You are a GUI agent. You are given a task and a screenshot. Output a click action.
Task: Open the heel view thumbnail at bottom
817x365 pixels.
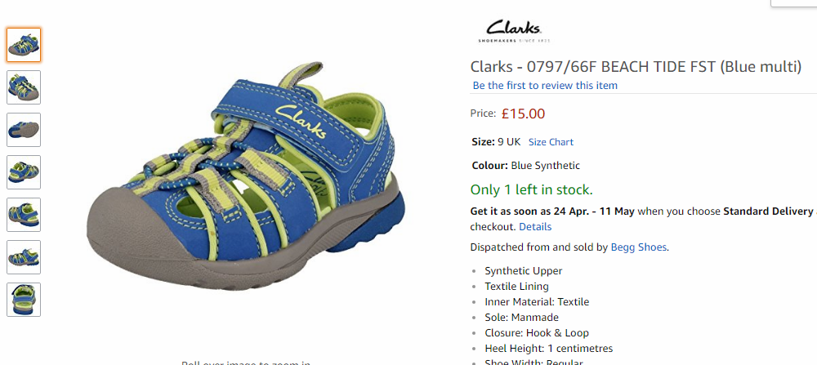(x=24, y=300)
